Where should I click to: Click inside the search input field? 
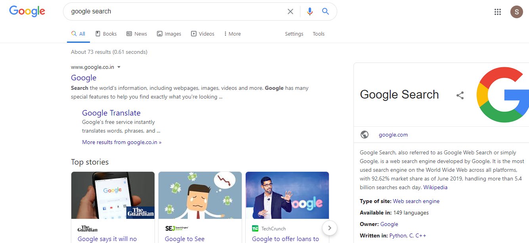point(174,11)
